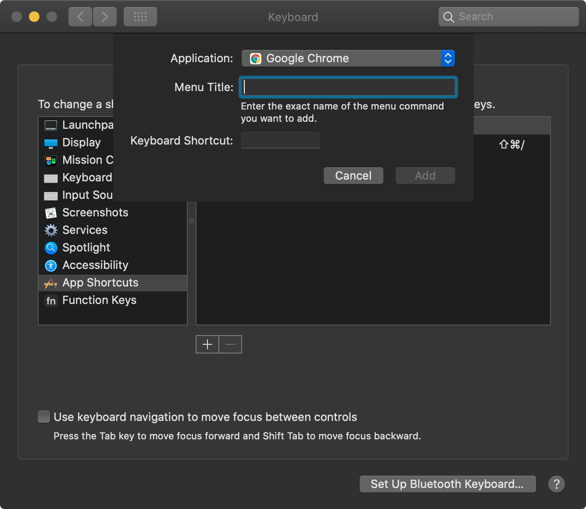Screen dimensions: 586x509
Task: Click the Keyboard Shortcut recording field
Action: [280, 140]
